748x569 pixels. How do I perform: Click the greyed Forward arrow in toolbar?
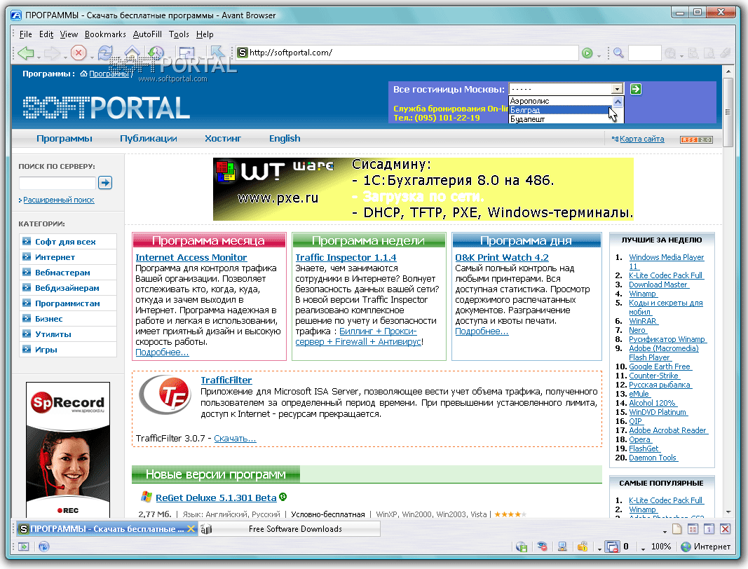pos(51,53)
